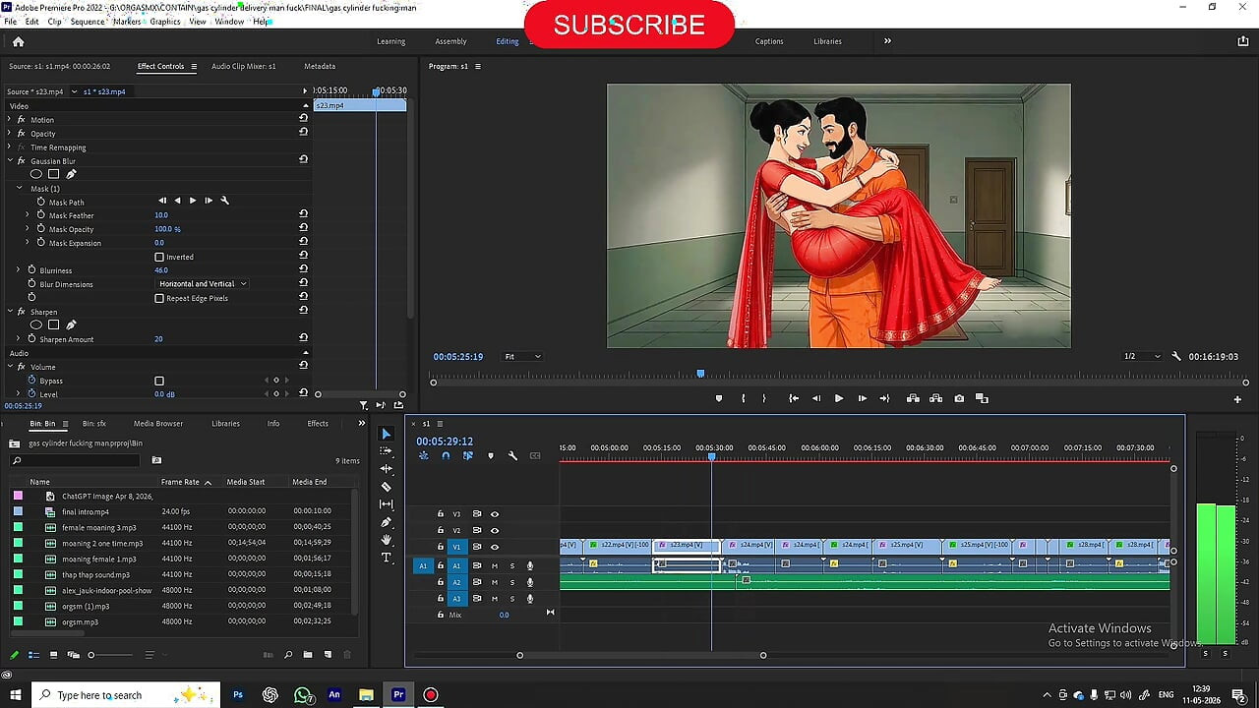This screenshot has width=1259, height=708.
Task: Open the Effects panel tab
Action: [x=318, y=423]
